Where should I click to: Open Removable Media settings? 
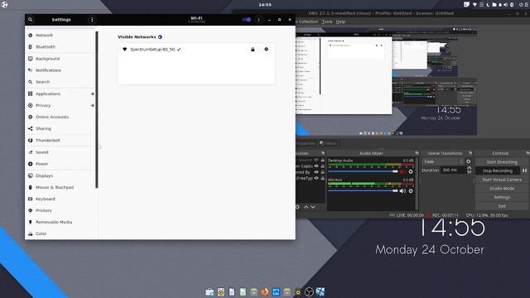coord(60,223)
